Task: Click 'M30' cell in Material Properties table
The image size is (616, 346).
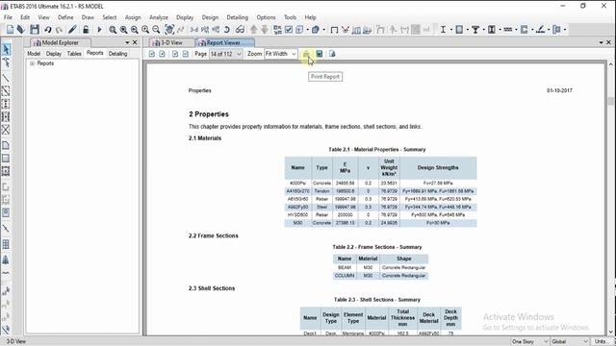Action: coord(297,223)
